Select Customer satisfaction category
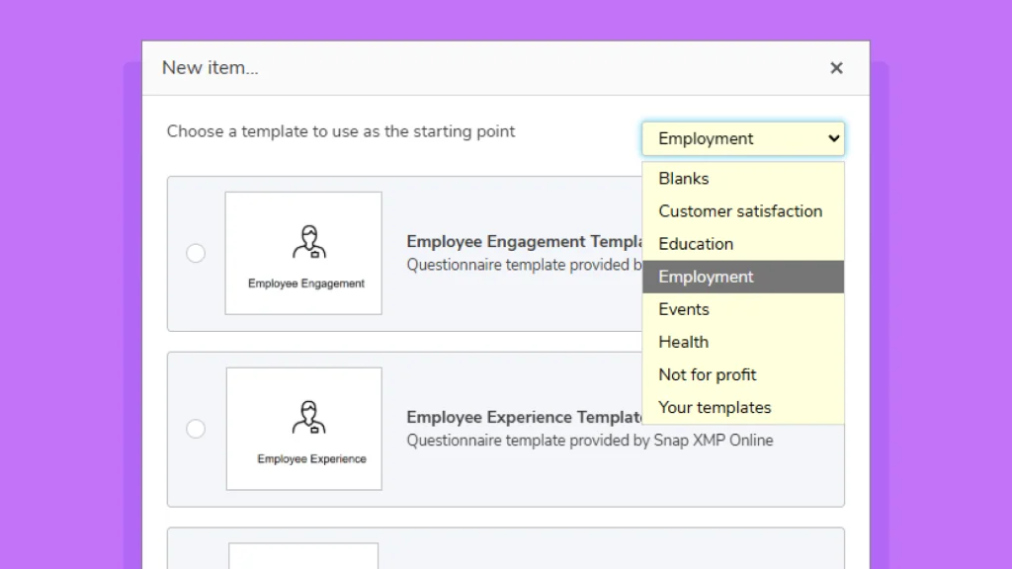The width and height of the screenshot is (1012, 569). (740, 211)
